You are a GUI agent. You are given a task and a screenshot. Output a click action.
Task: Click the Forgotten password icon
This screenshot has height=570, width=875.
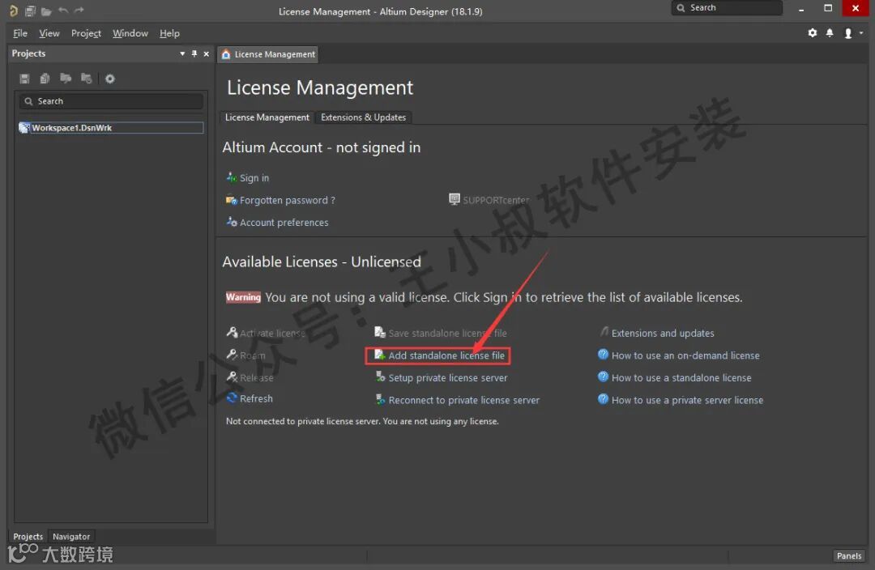click(x=232, y=200)
